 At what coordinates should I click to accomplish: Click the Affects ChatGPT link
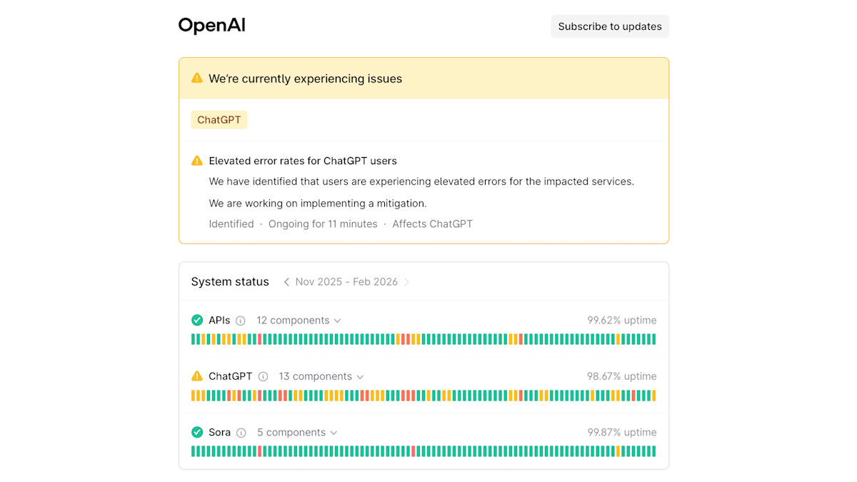pyautogui.click(x=432, y=224)
